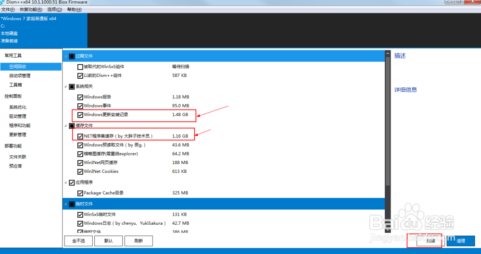Collapse the 应用程序 group arrow
The width and height of the screenshot is (481, 254).
coord(65,182)
